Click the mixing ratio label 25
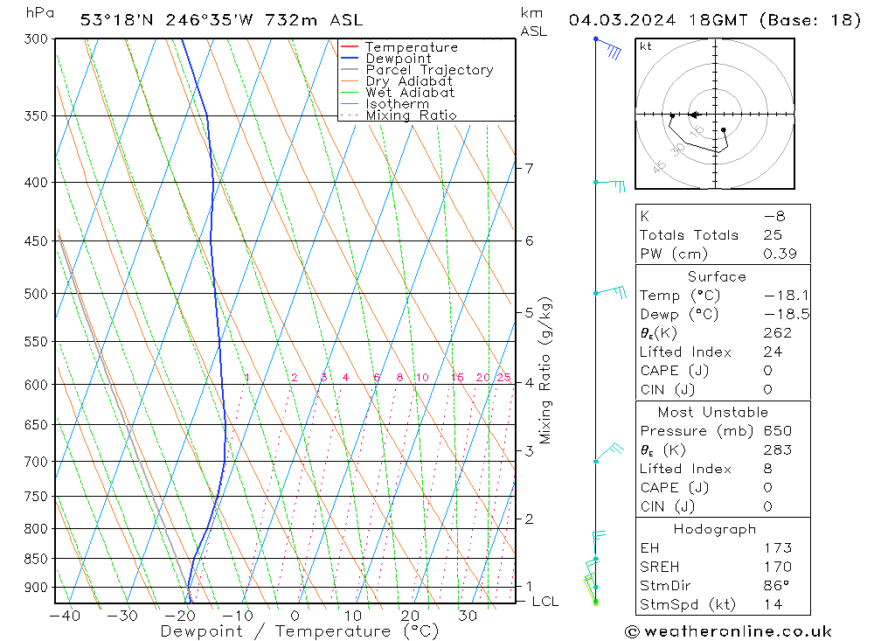 coord(504,378)
